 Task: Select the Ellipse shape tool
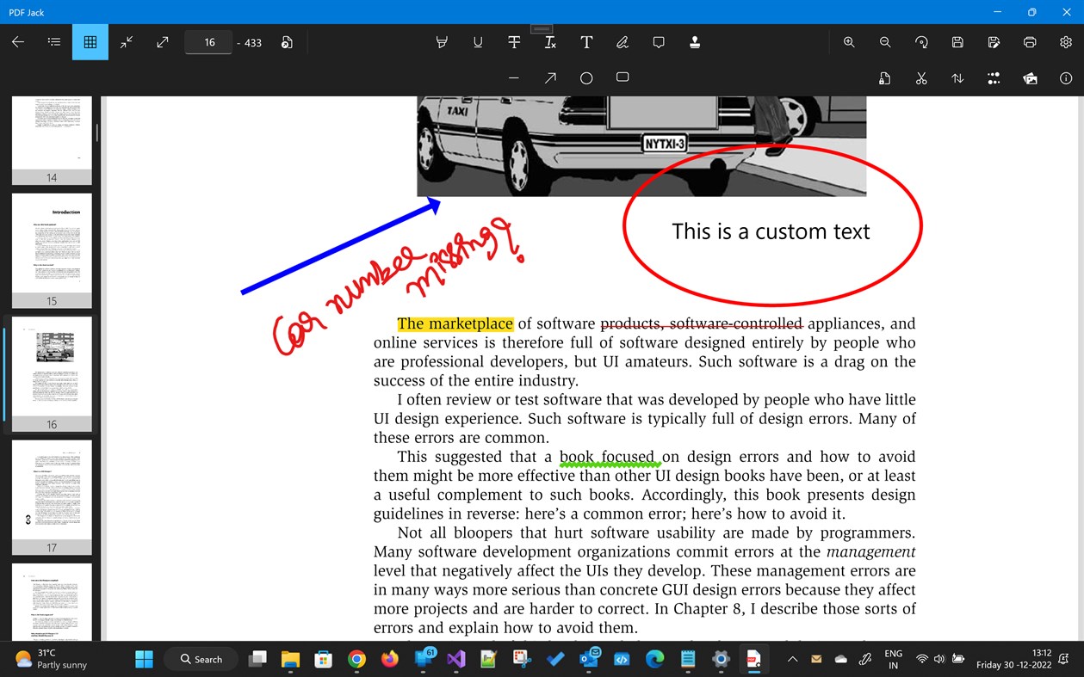(x=585, y=77)
